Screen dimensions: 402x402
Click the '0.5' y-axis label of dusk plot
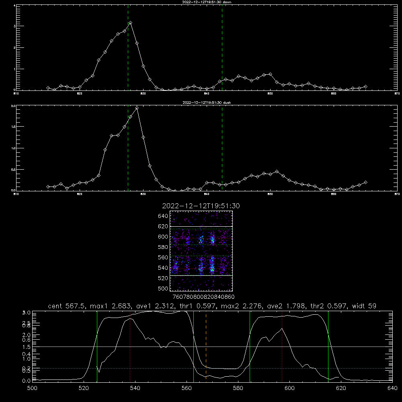(13, 170)
